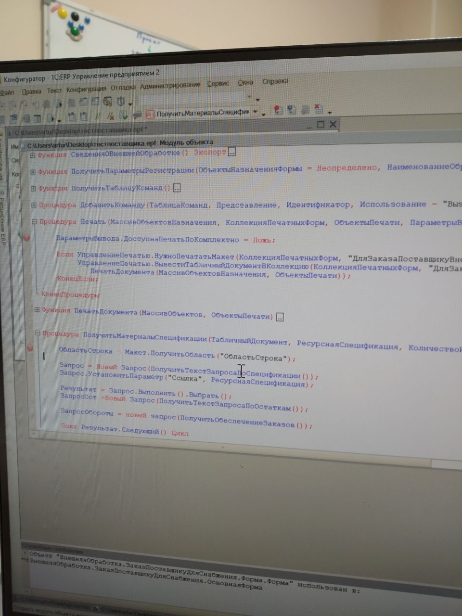The height and width of the screenshot is (616, 462).
Task: Open the Конфигурация menu
Action: [x=86, y=89]
